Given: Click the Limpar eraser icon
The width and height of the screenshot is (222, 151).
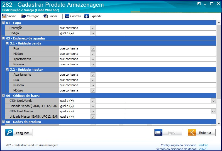Looking at the screenshot, I should coord(45,16).
